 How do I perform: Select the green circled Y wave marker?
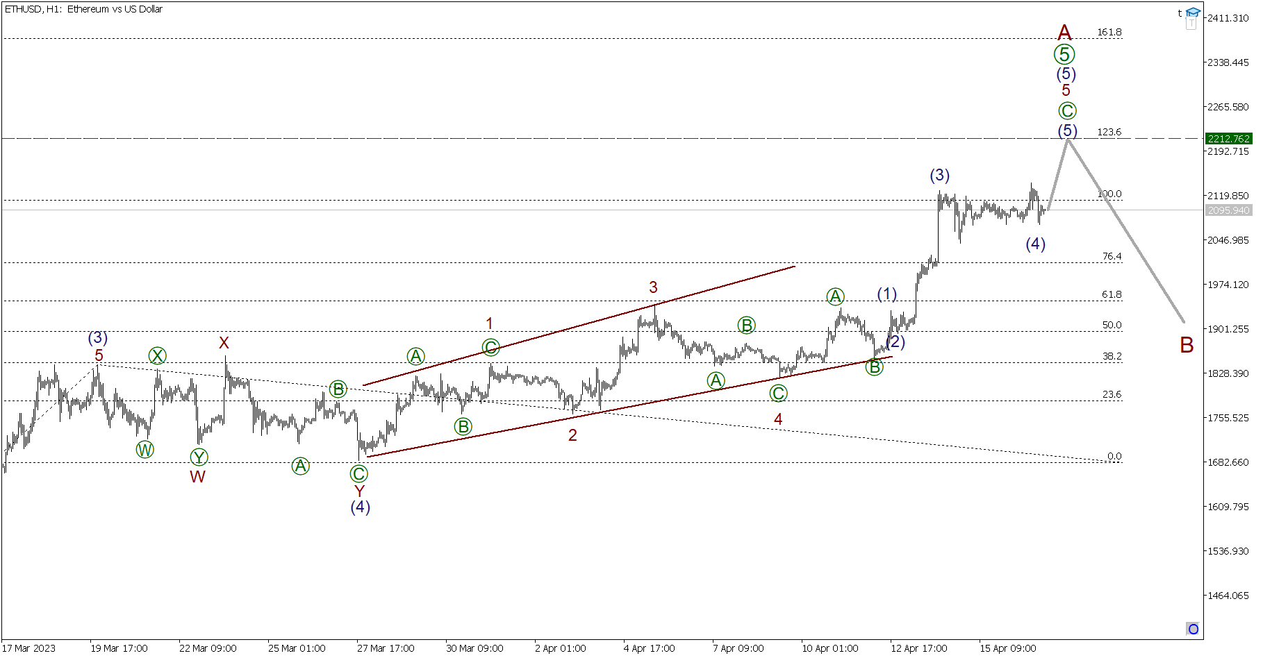199,457
